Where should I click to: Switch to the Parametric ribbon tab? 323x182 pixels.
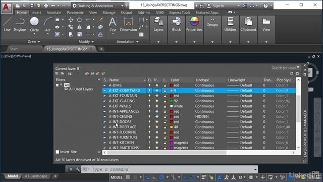(75, 13)
